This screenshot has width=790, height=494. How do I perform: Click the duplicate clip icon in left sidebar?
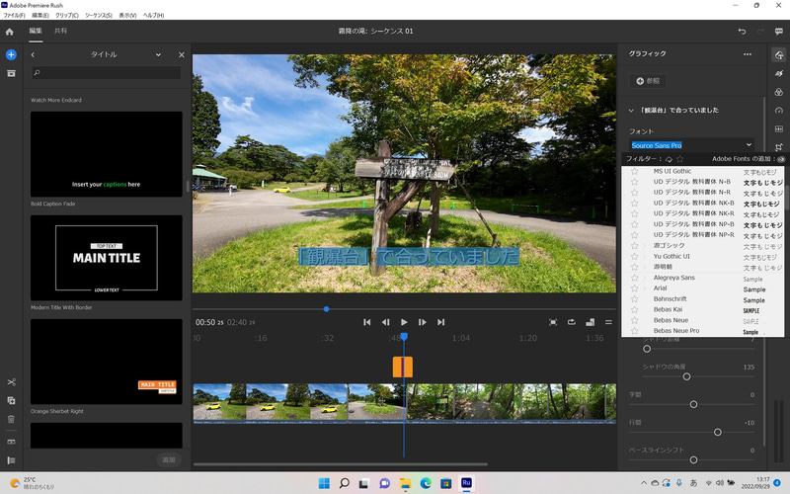(11, 400)
